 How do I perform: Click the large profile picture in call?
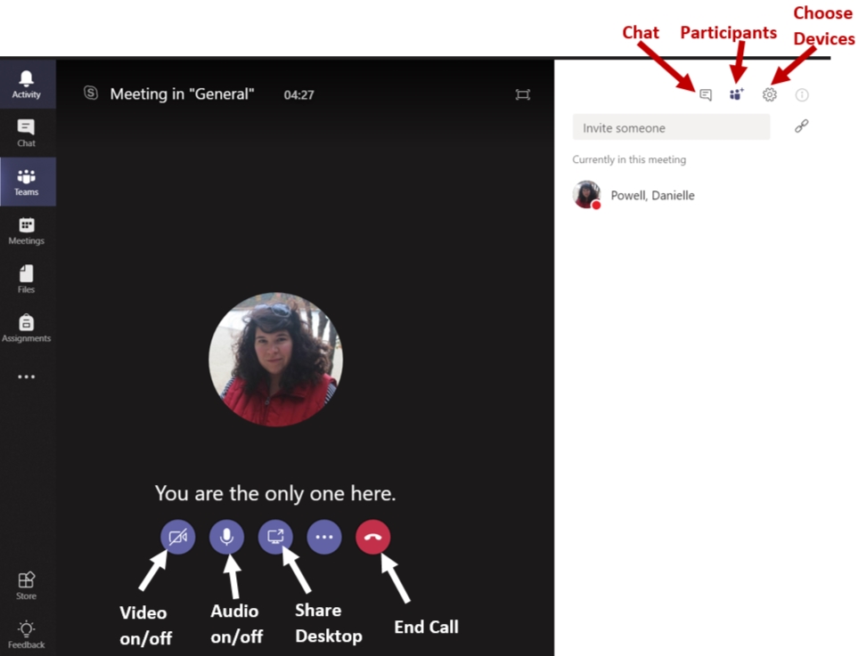(x=275, y=360)
